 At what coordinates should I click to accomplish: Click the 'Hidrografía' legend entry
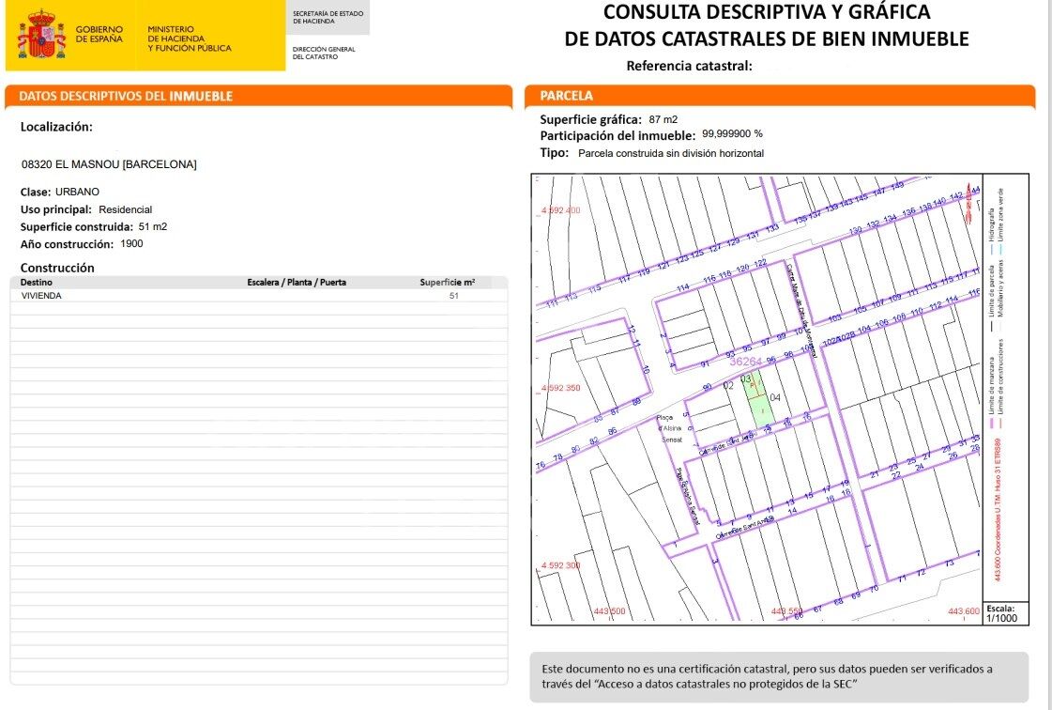[x=991, y=225]
